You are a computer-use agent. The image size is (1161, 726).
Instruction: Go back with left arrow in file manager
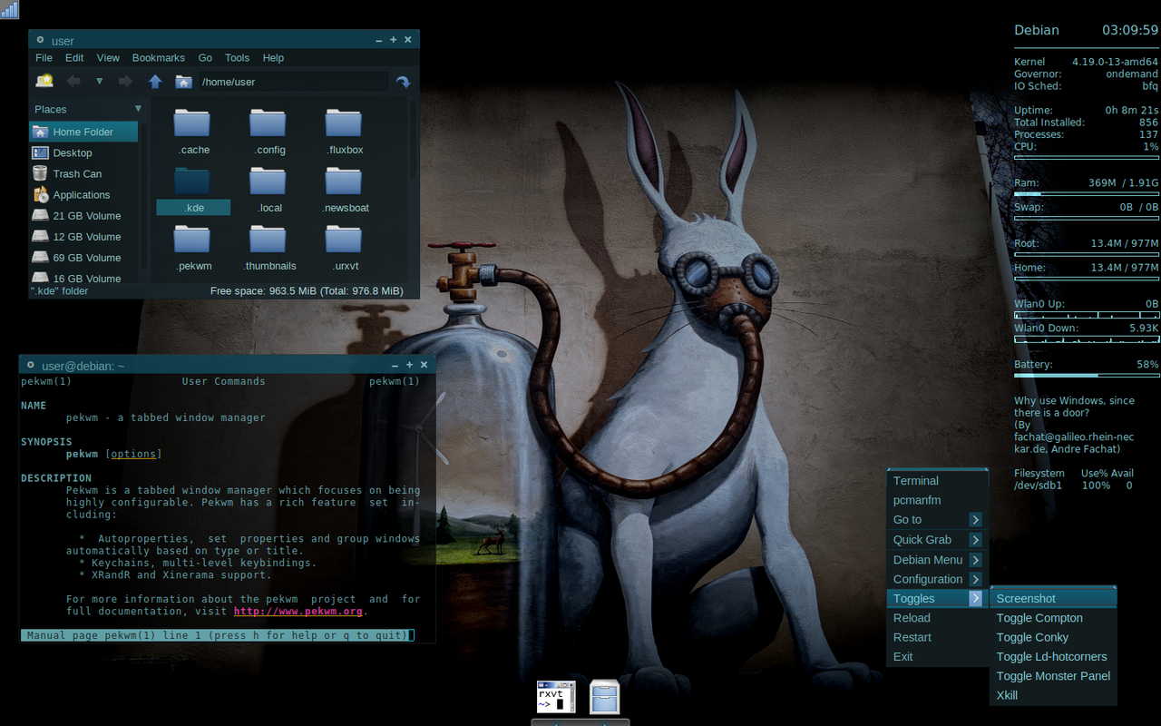pos(73,82)
